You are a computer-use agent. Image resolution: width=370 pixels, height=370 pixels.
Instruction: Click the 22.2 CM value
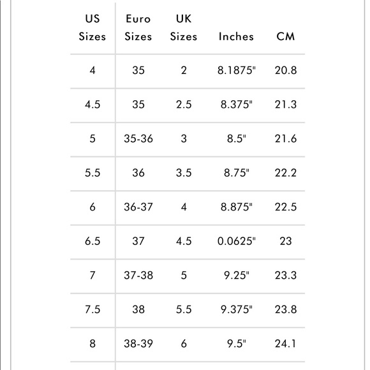tap(286, 173)
